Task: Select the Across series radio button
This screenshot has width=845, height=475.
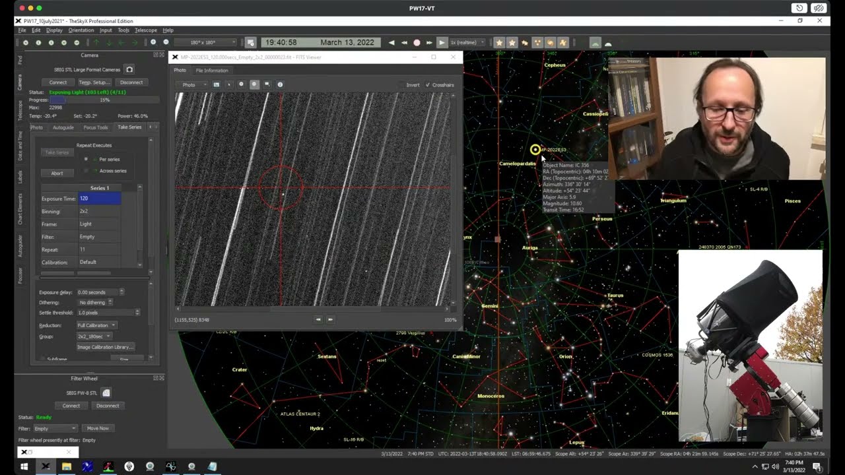Action: (x=86, y=171)
